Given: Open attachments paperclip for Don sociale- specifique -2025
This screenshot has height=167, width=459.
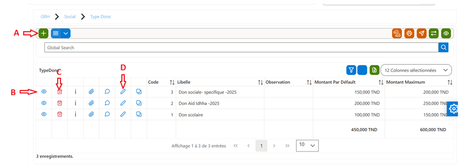Looking at the screenshot, I should [x=91, y=92].
